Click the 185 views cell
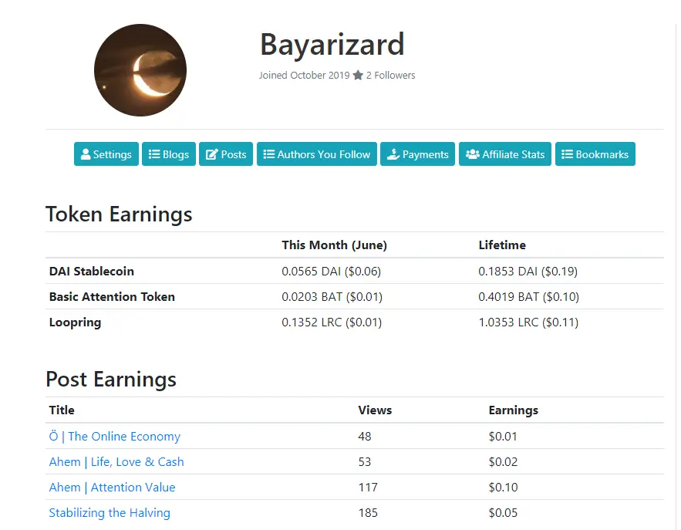Viewport: 681px width, 530px height. point(368,512)
